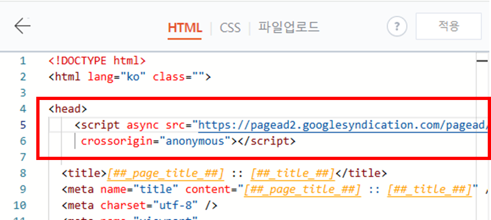Click the <title> tag on line 8
491x220 pixels.
(84, 173)
